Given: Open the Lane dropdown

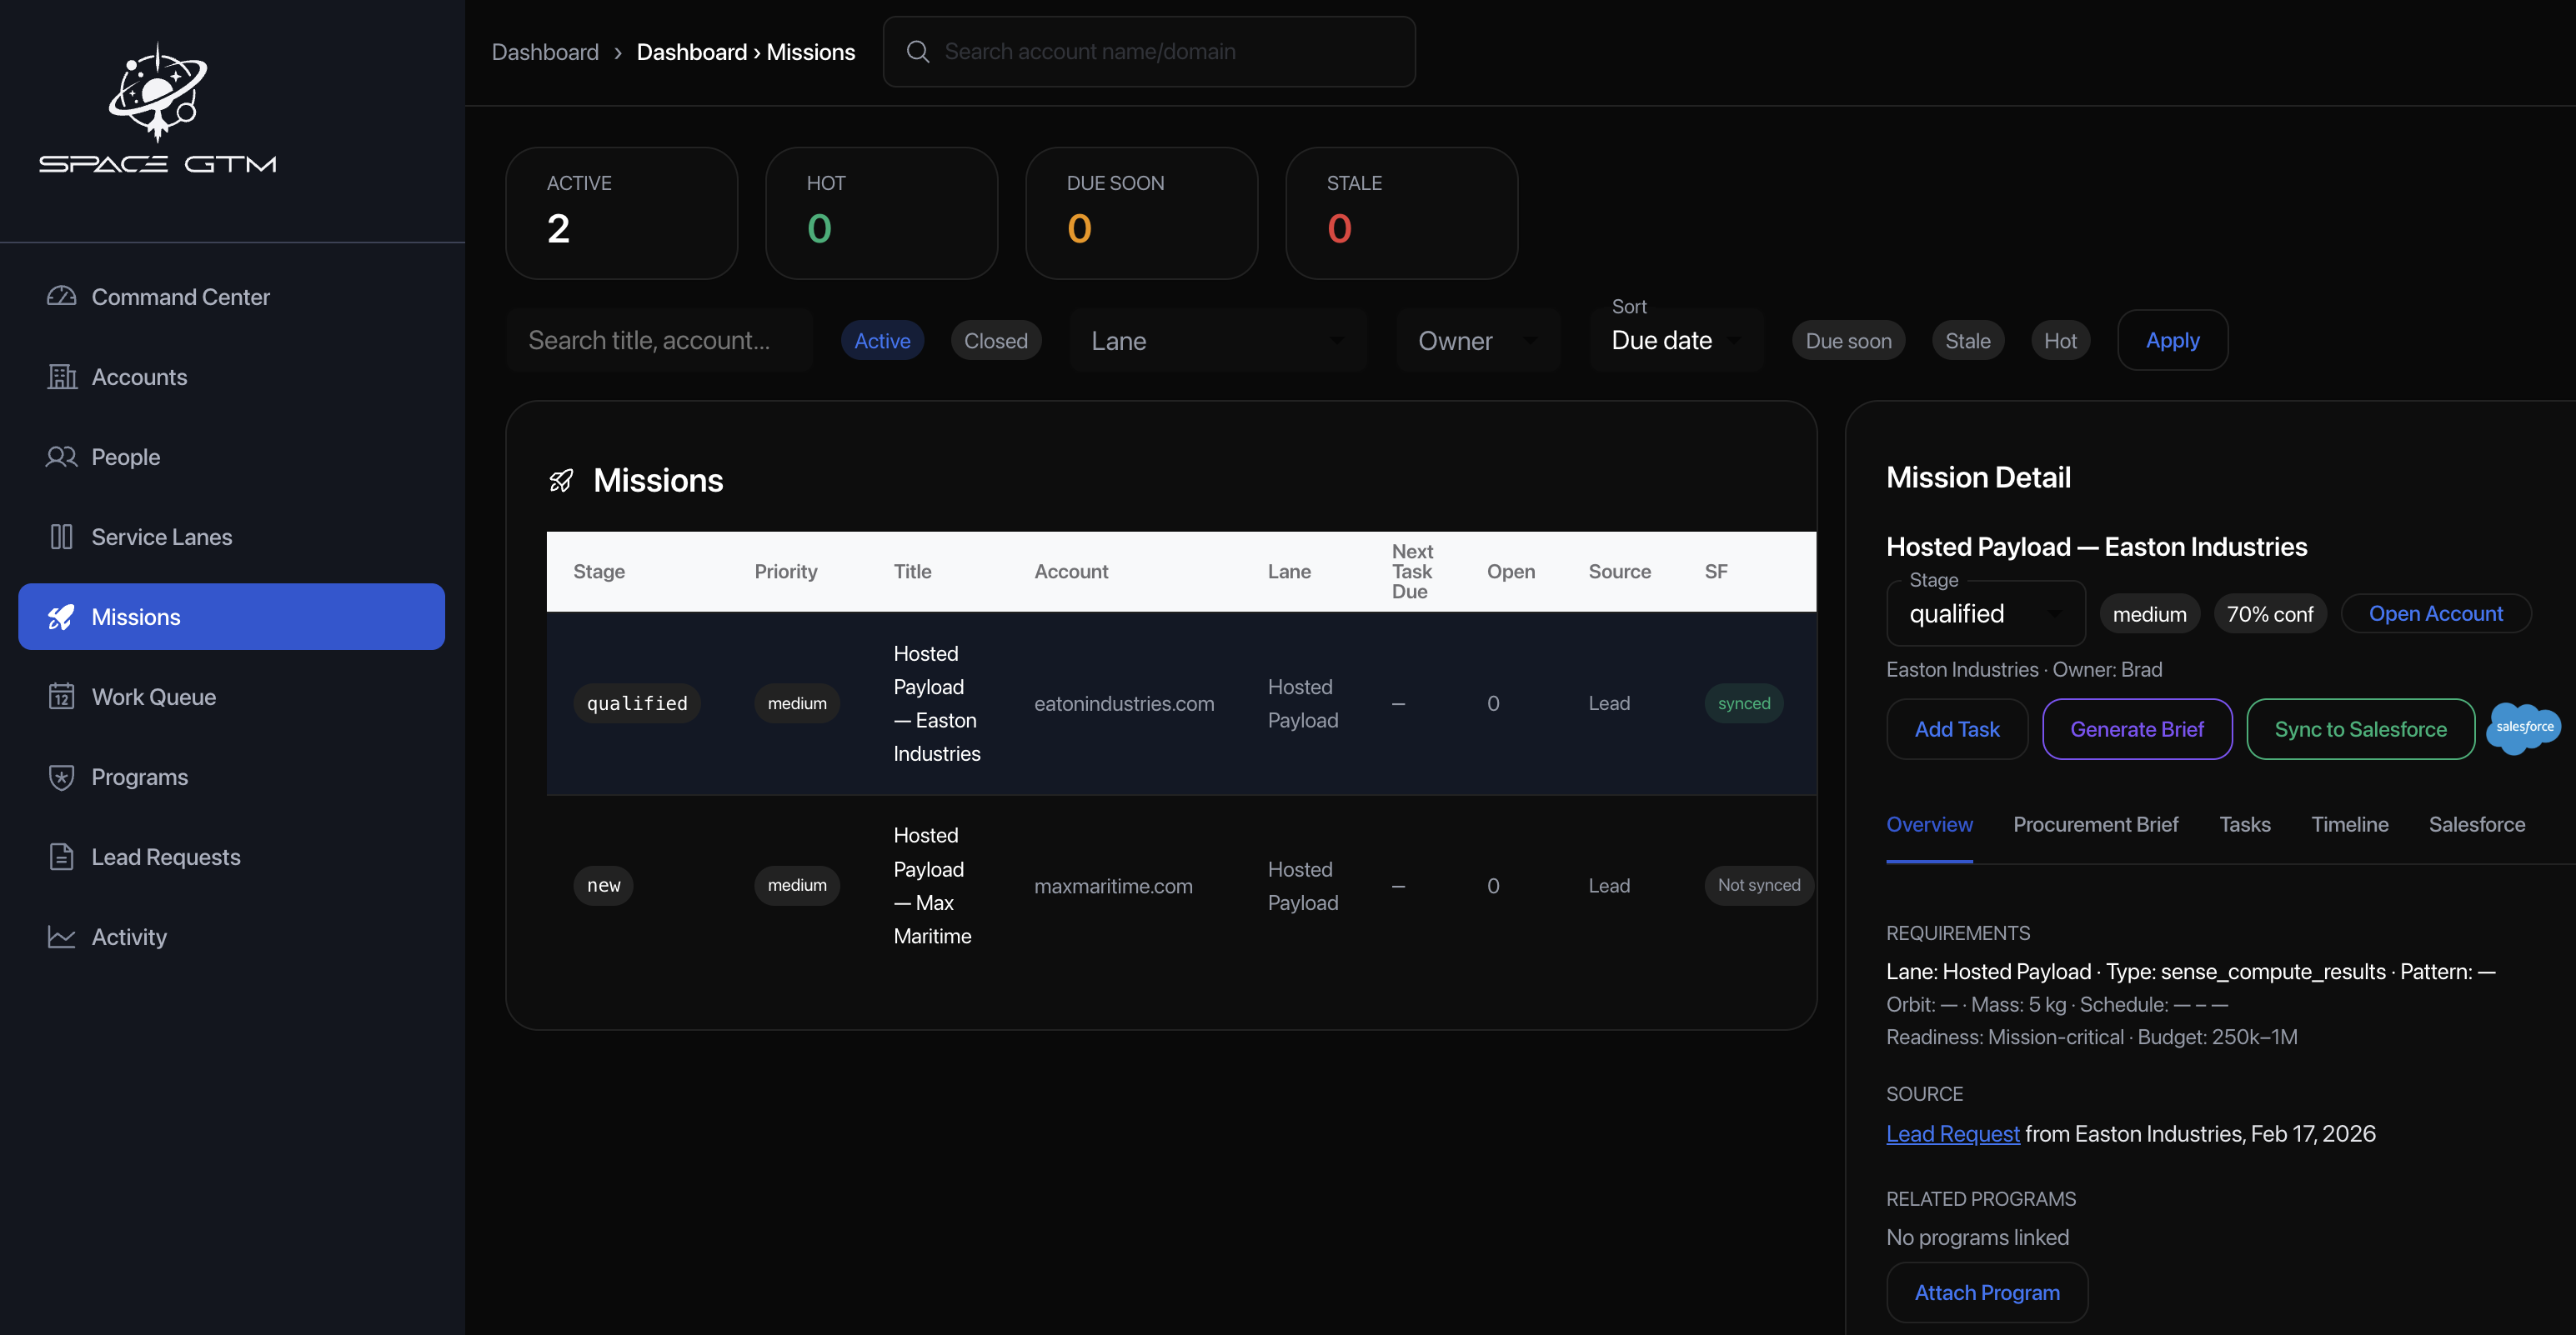Looking at the screenshot, I should (x=1218, y=340).
